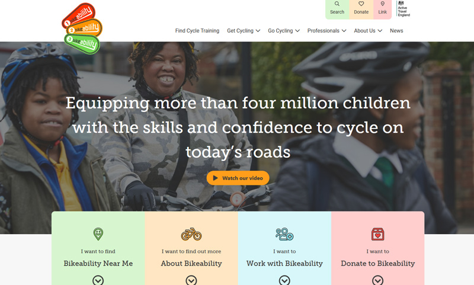474x285 pixels.
Task: Open the Professionals dropdown menu
Action: pos(327,31)
